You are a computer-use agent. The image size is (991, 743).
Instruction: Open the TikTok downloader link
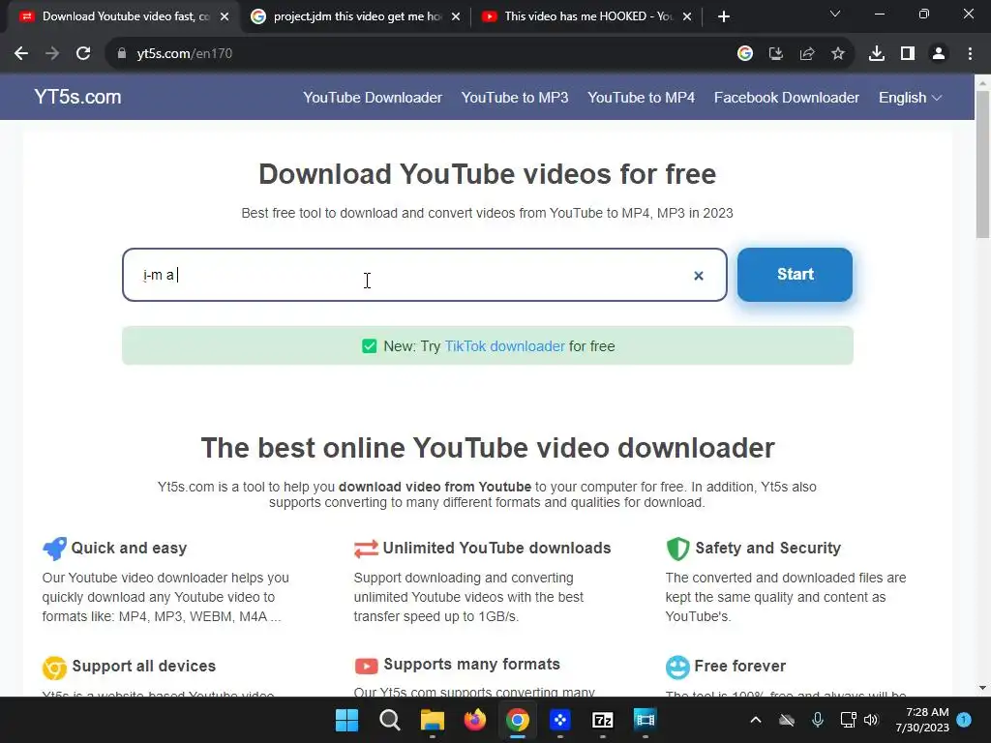click(504, 346)
